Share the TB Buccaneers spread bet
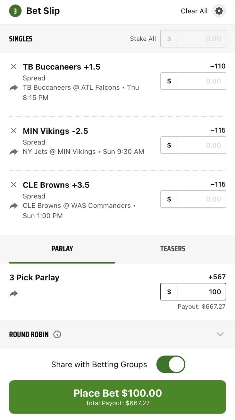This screenshot has height=420, width=235. click(14, 88)
